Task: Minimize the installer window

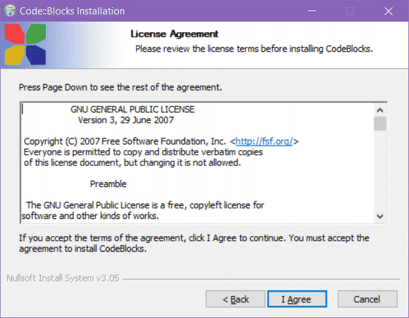Action: coord(318,11)
